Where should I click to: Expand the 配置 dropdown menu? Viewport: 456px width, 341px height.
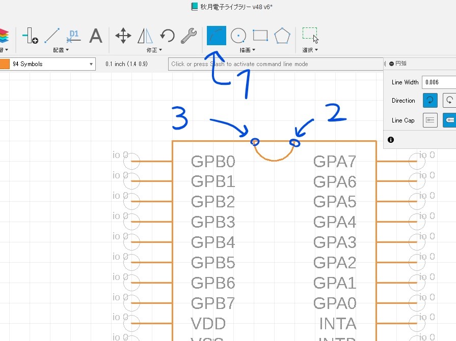pyautogui.click(x=61, y=50)
